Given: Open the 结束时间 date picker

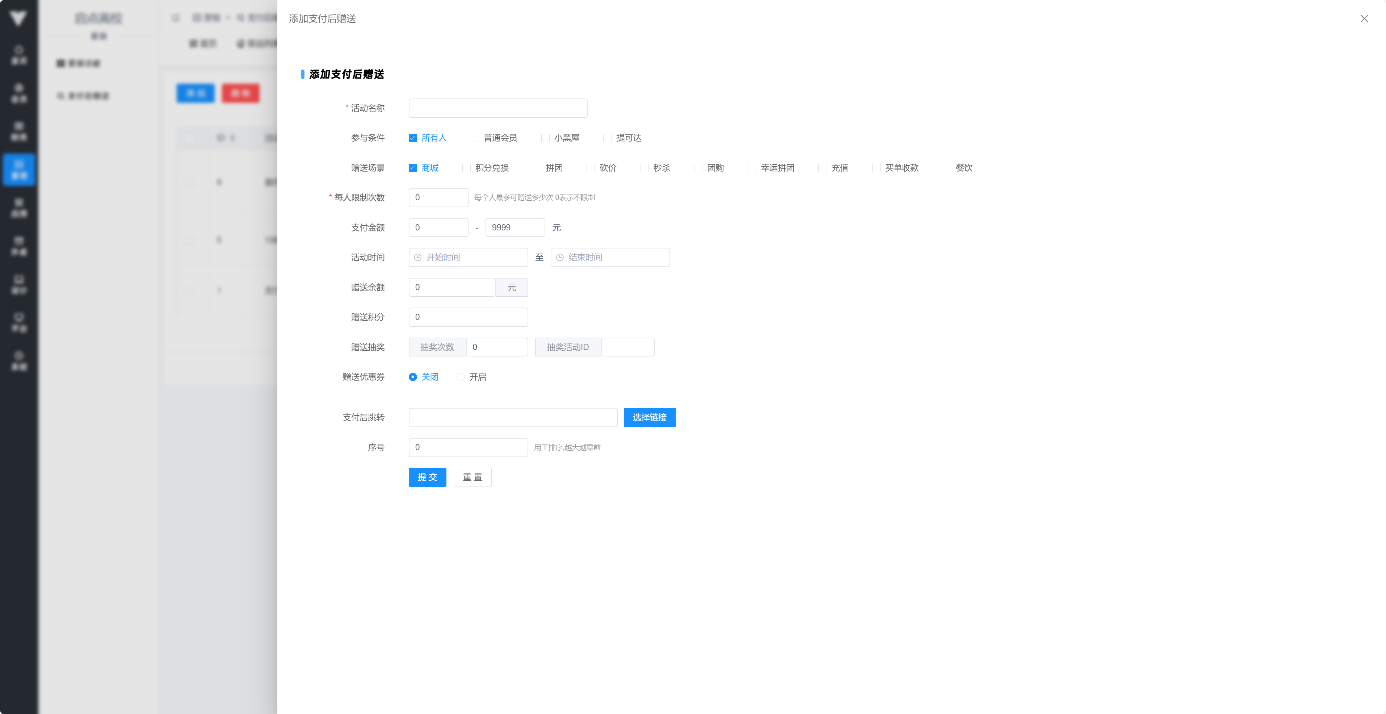Looking at the screenshot, I should 616,258.
